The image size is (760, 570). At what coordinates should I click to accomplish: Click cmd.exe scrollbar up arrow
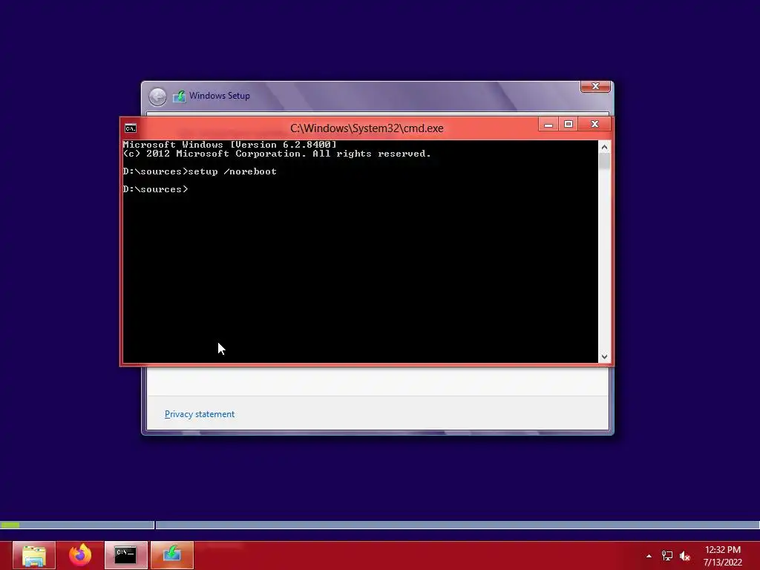(604, 147)
